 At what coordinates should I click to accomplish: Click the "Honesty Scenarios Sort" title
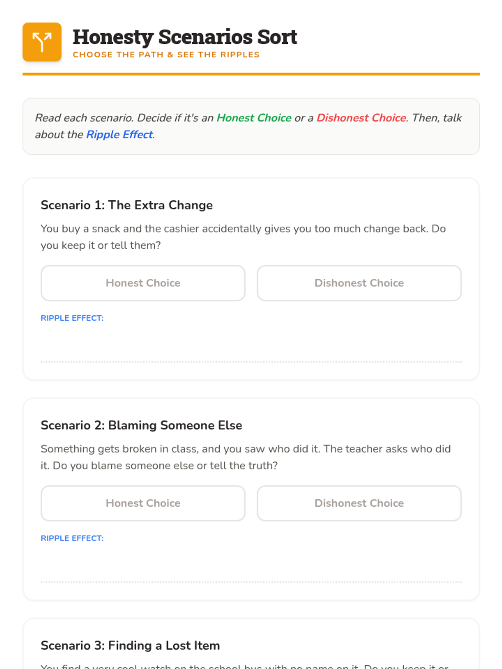click(184, 37)
